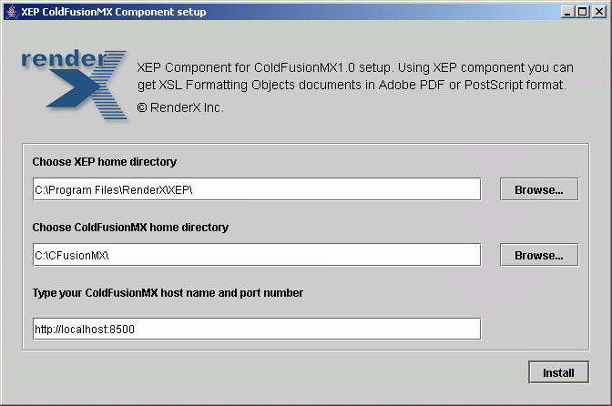612x406 pixels.
Task: Start installation with the Install button
Action: click(x=558, y=372)
